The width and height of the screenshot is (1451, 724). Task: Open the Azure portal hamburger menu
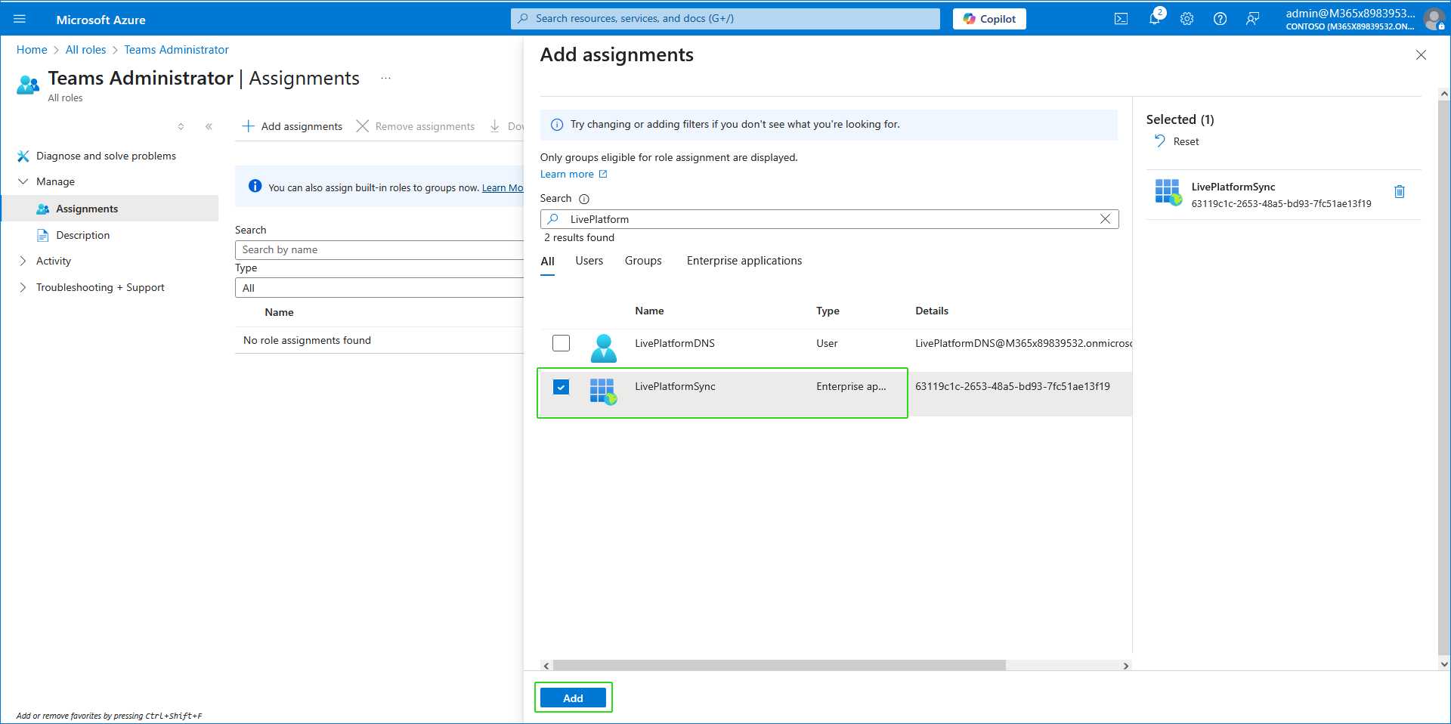tap(20, 19)
